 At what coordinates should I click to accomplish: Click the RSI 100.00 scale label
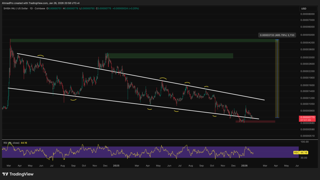[304, 142]
